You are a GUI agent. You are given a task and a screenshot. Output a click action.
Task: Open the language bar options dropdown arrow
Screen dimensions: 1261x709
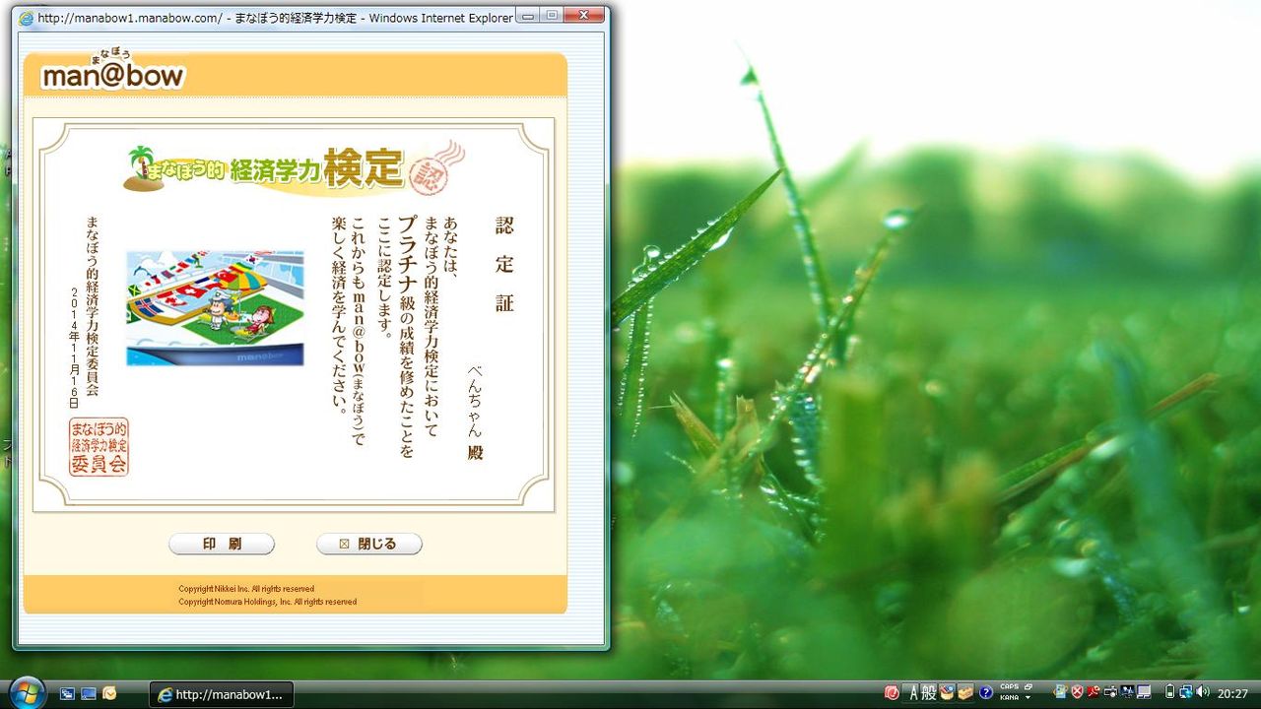1029,698
